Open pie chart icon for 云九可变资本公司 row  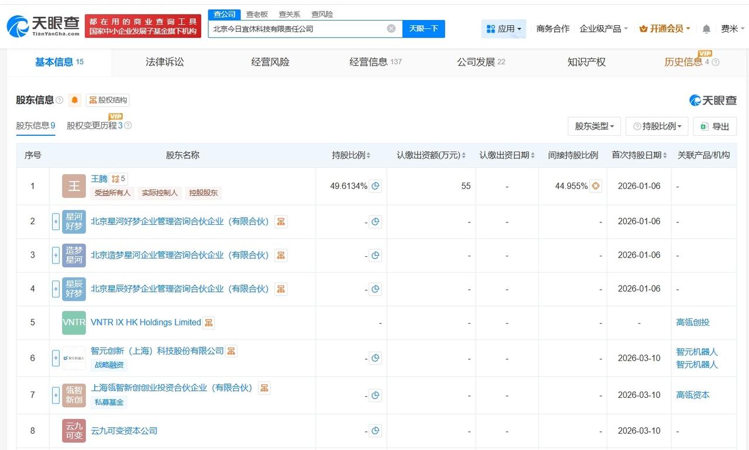coord(376,431)
